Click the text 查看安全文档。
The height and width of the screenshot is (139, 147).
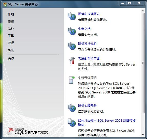(88, 35)
